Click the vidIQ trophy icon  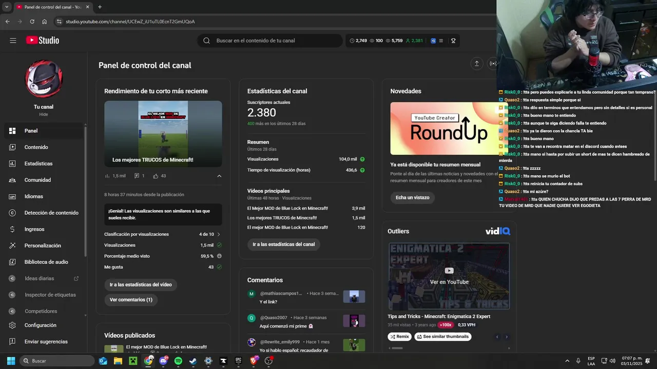453,40
